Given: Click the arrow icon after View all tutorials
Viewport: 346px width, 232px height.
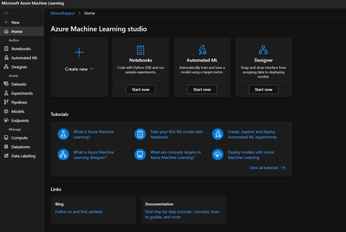Looking at the screenshot, I should [283, 168].
